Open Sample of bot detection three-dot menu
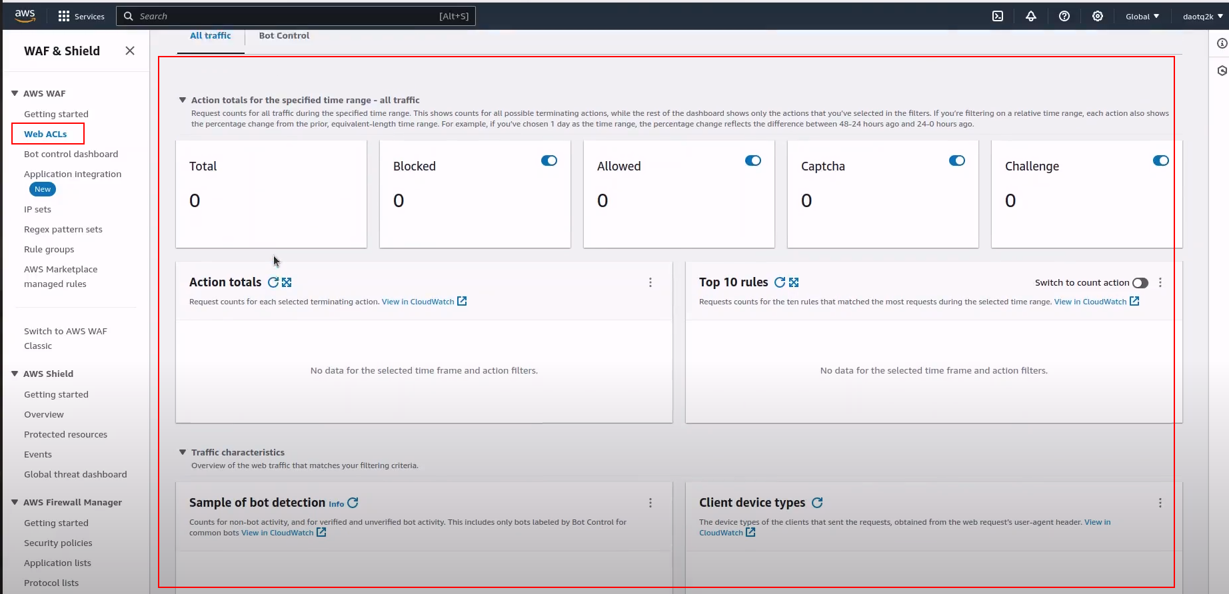 coord(650,503)
